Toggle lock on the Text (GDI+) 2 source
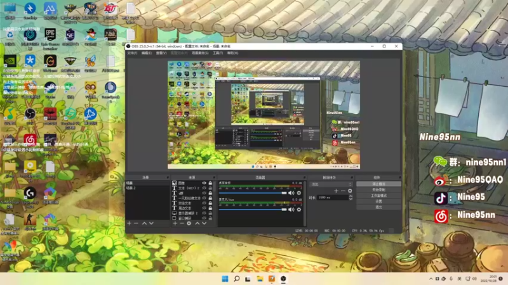This screenshot has height=285, width=508. pyautogui.click(x=210, y=188)
